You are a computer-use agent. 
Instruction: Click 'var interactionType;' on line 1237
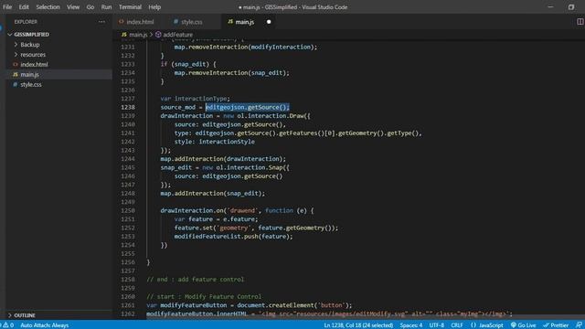point(195,99)
